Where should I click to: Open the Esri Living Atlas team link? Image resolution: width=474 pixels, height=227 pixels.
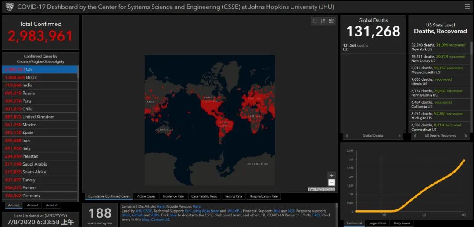(202, 210)
